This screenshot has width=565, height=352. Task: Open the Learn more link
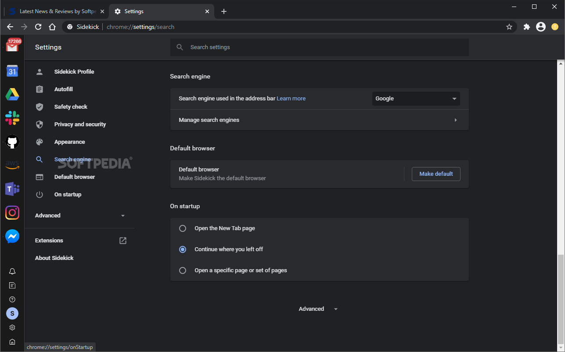click(291, 99)
